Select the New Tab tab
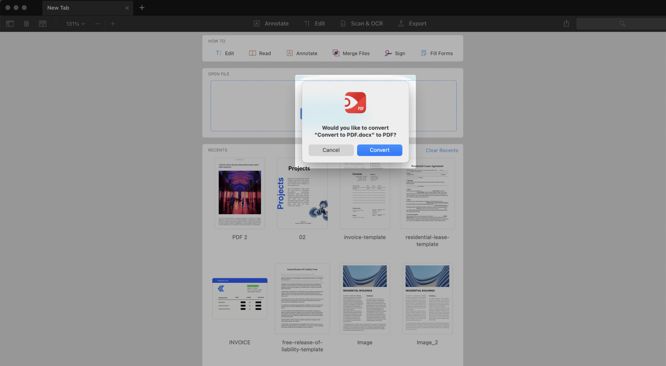Image resolution: width=666 pixels, height=366 pixels. pos(87,8)
